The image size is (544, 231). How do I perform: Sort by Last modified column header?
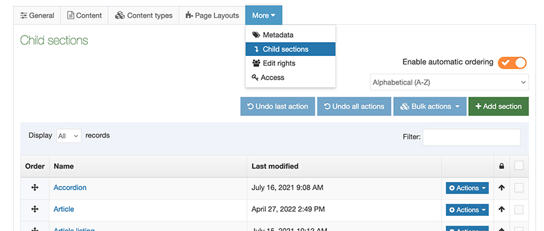point(344,167)
